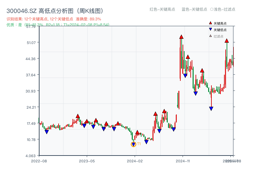Click the 蓝色-关键低点 header note
Viewport: 259px width, 194px height.
coord(194,9)
